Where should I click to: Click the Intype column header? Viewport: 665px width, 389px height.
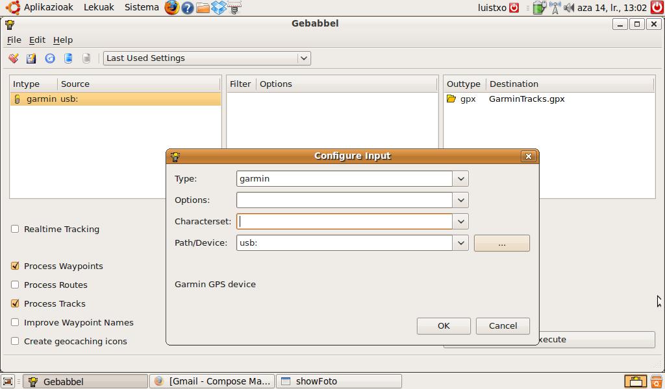pos(34,84)
